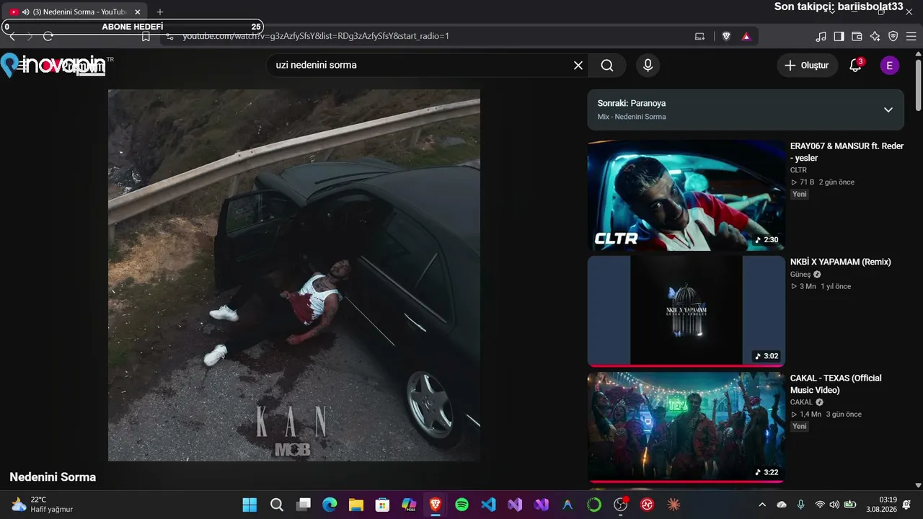
Task: Reload the page in the browser
Action: pyautogui.click(x=48, y=36)
